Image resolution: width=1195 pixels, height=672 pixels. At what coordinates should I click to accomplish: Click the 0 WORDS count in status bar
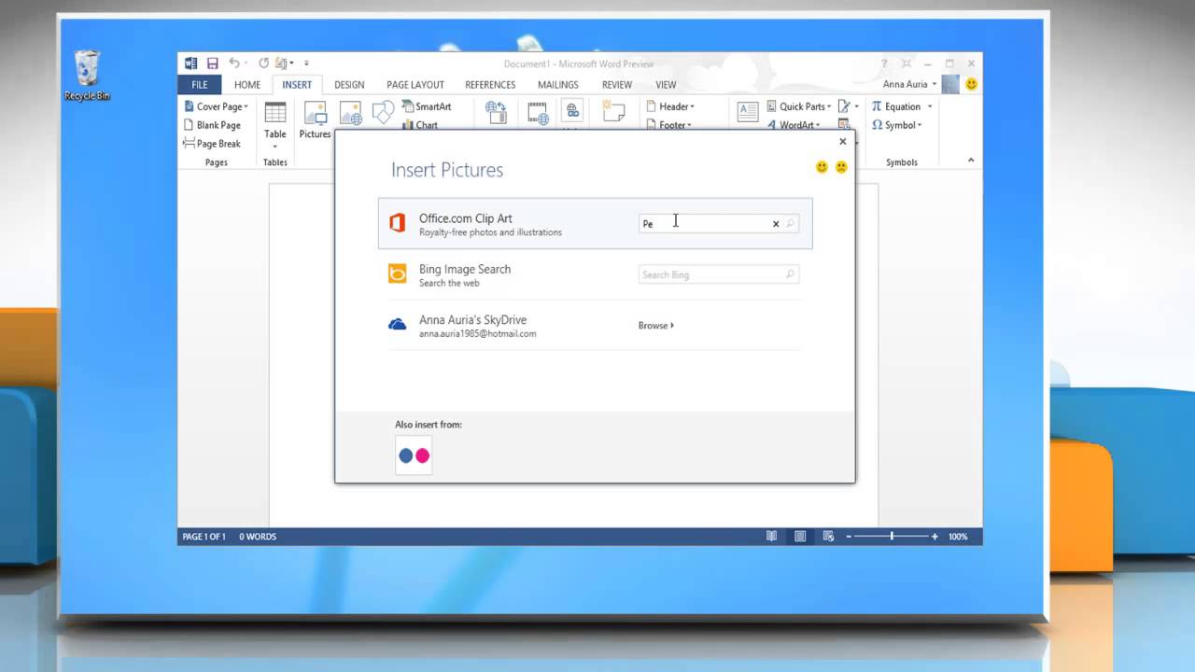(x=258, y=537)
